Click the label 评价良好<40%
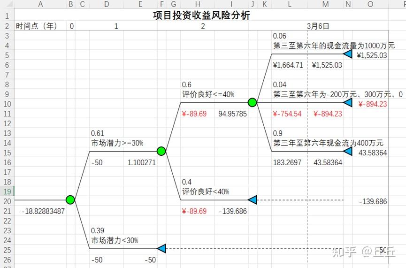Image resolution: width=406 pixels, height=268 pixels. (206, 191)
